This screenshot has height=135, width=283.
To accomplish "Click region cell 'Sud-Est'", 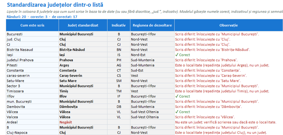I will 152,70.
